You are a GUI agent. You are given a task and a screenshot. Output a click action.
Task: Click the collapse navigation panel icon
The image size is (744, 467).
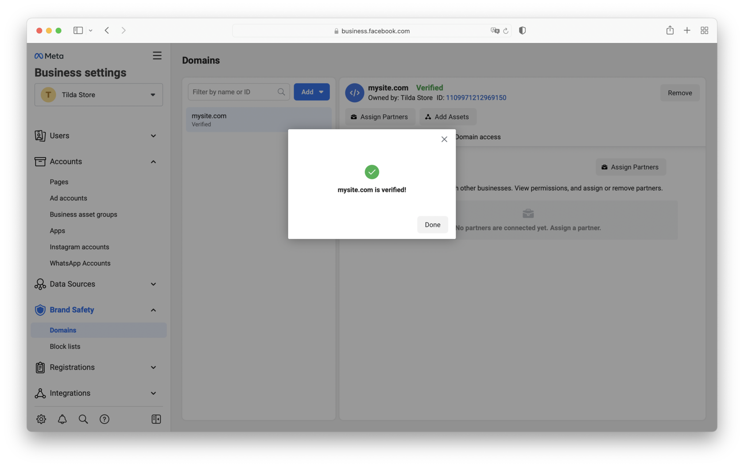[156, 419]
